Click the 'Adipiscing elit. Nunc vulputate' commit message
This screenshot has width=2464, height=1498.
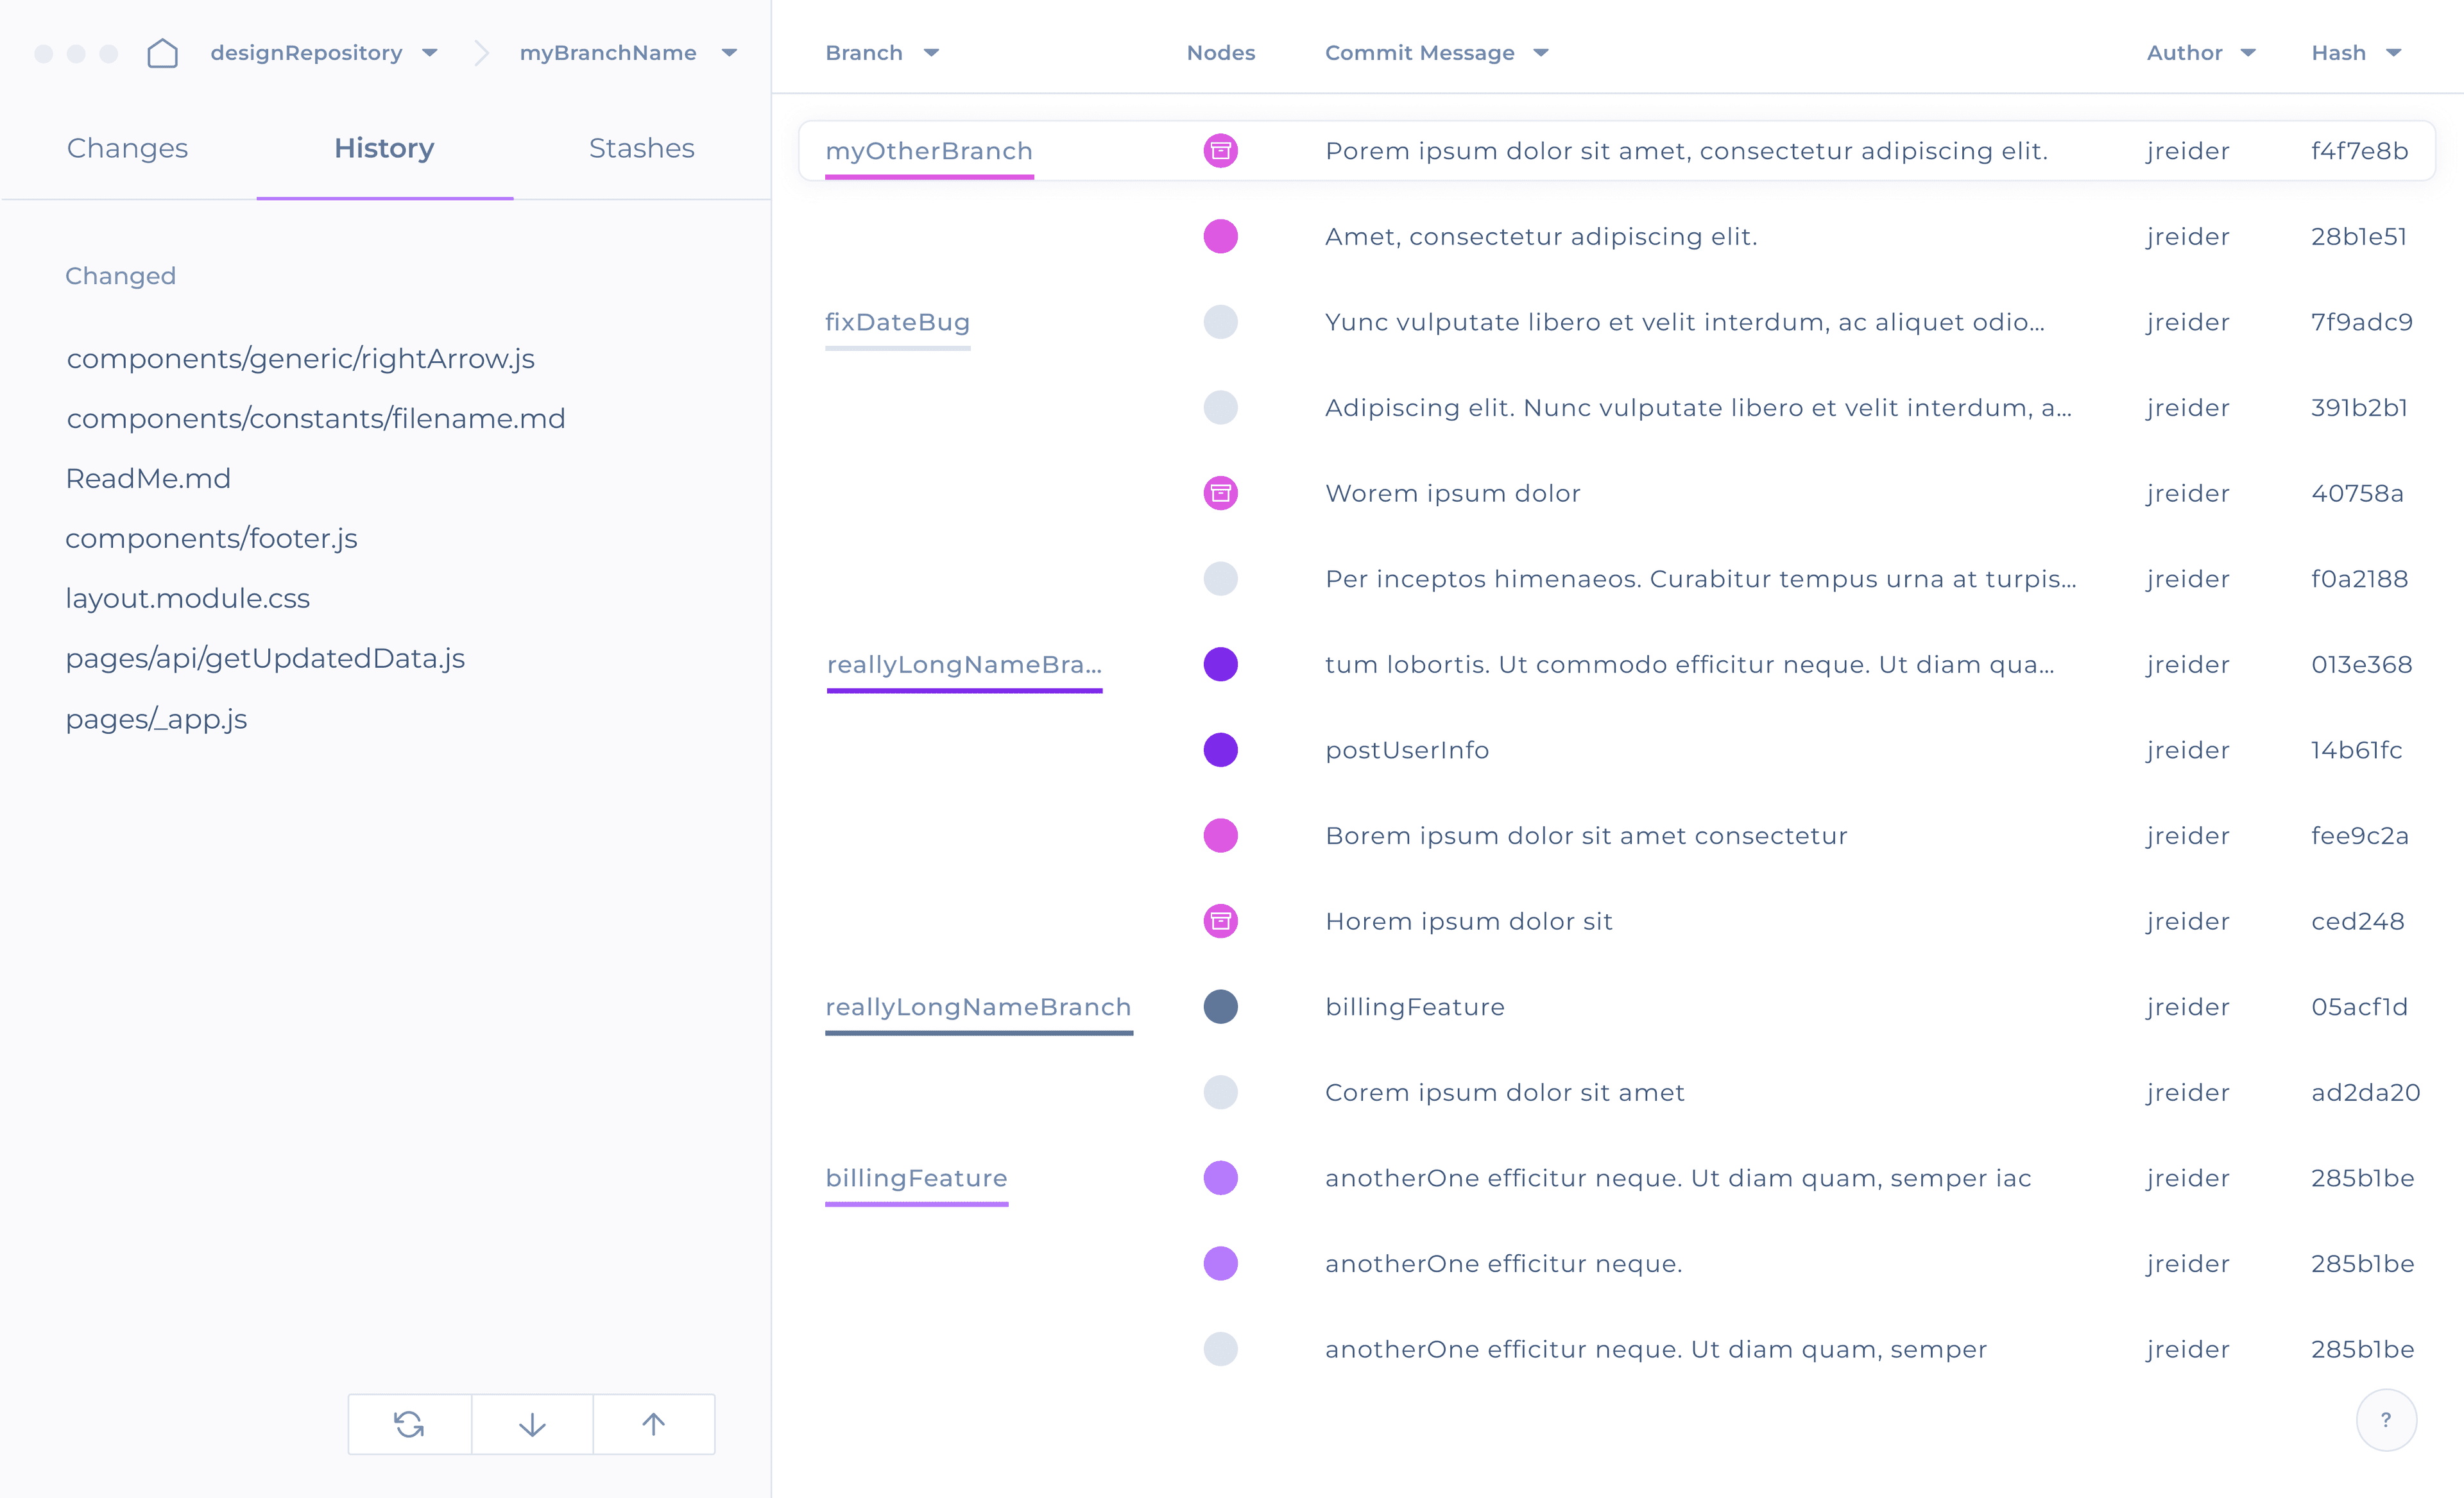point(1698,407)
